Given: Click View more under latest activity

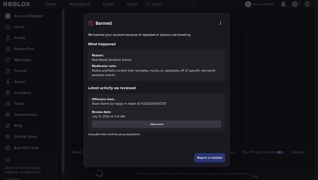Looking at the screenshot, I should tap(156, 124).
